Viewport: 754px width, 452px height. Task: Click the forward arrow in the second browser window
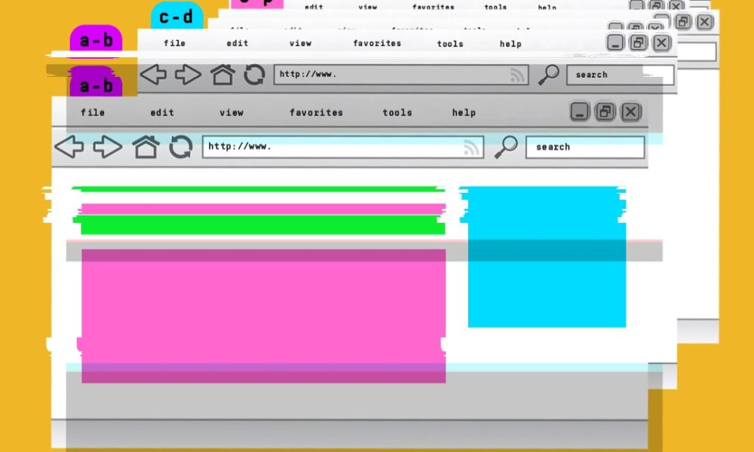coord(188,75)
